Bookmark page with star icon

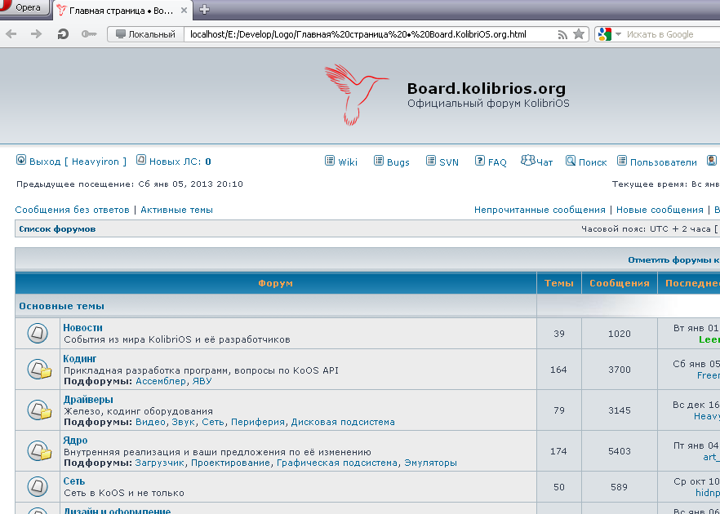[579, 34]
